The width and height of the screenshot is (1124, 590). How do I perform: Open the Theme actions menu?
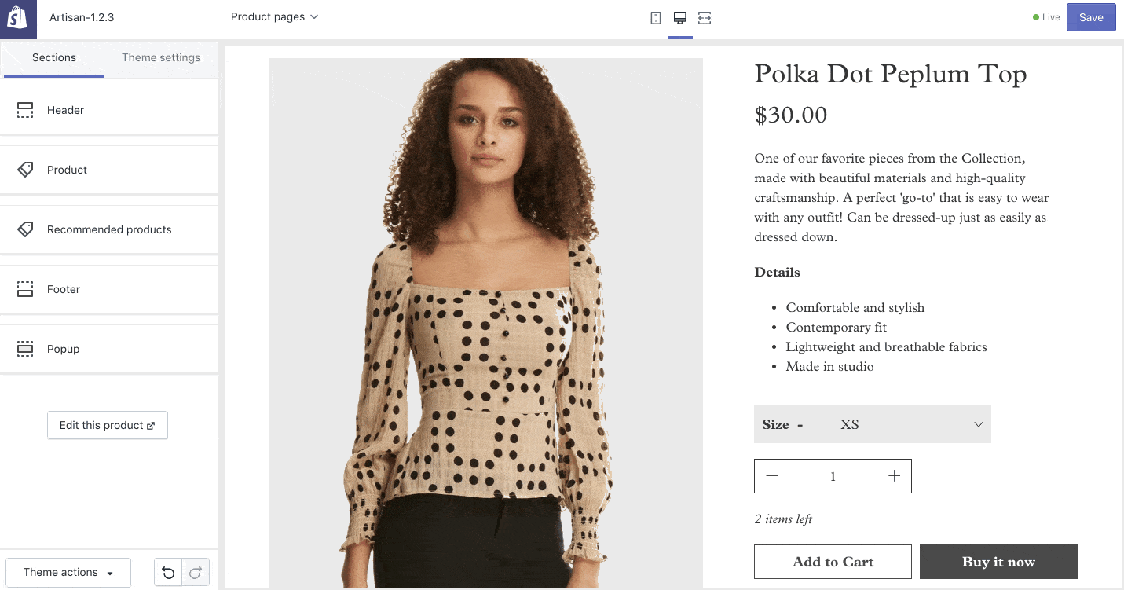pyautogui.click(x=68, y=573)
